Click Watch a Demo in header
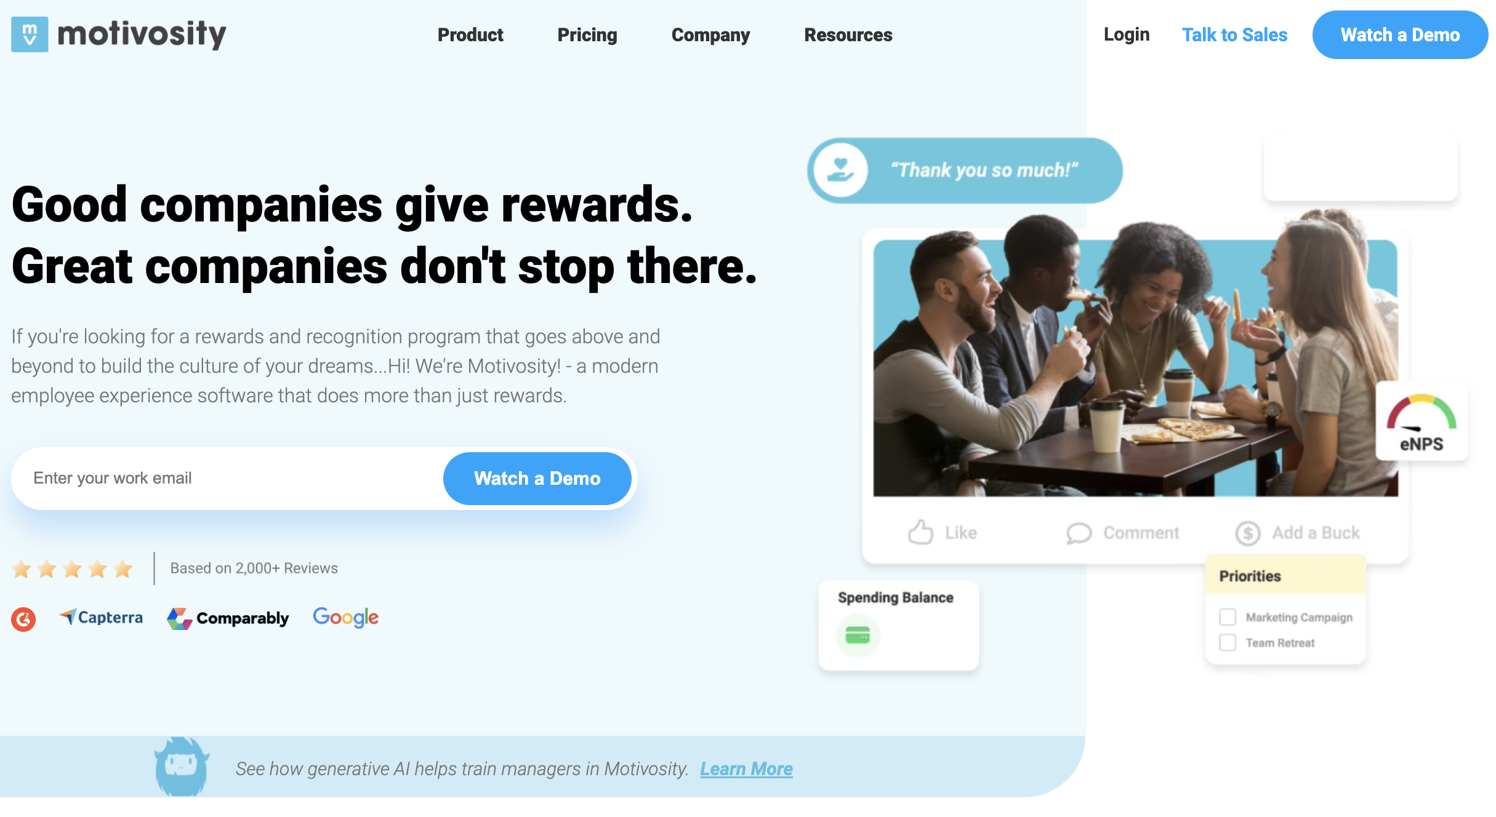 pos(1400,35)
